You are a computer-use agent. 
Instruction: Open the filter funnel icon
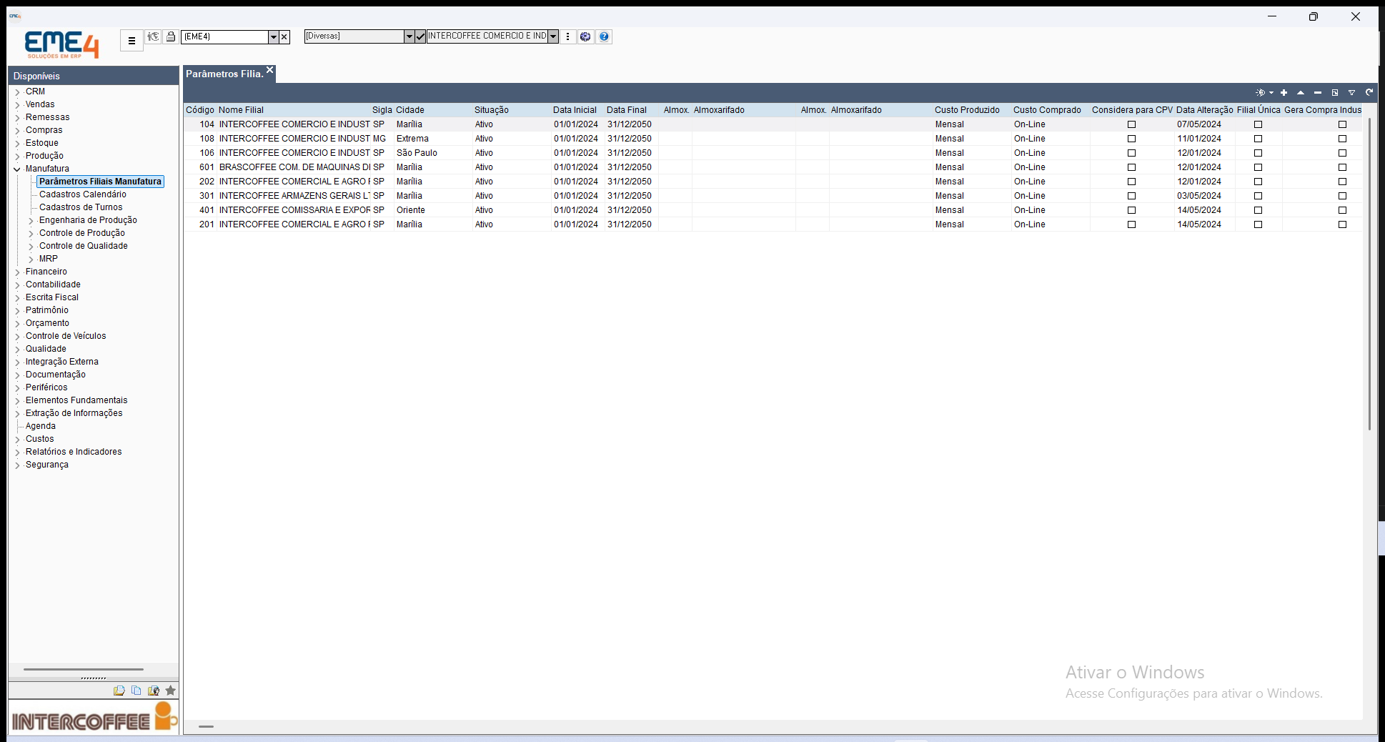(1351, 92)
